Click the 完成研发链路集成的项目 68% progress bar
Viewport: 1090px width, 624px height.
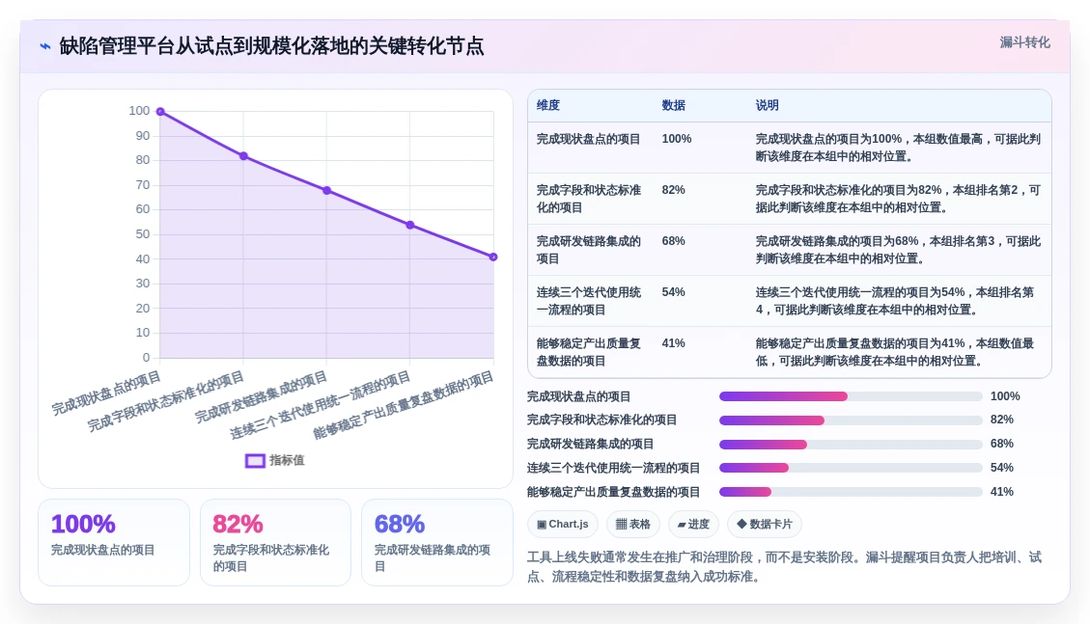pyautogui.click(x=851, y=445)
